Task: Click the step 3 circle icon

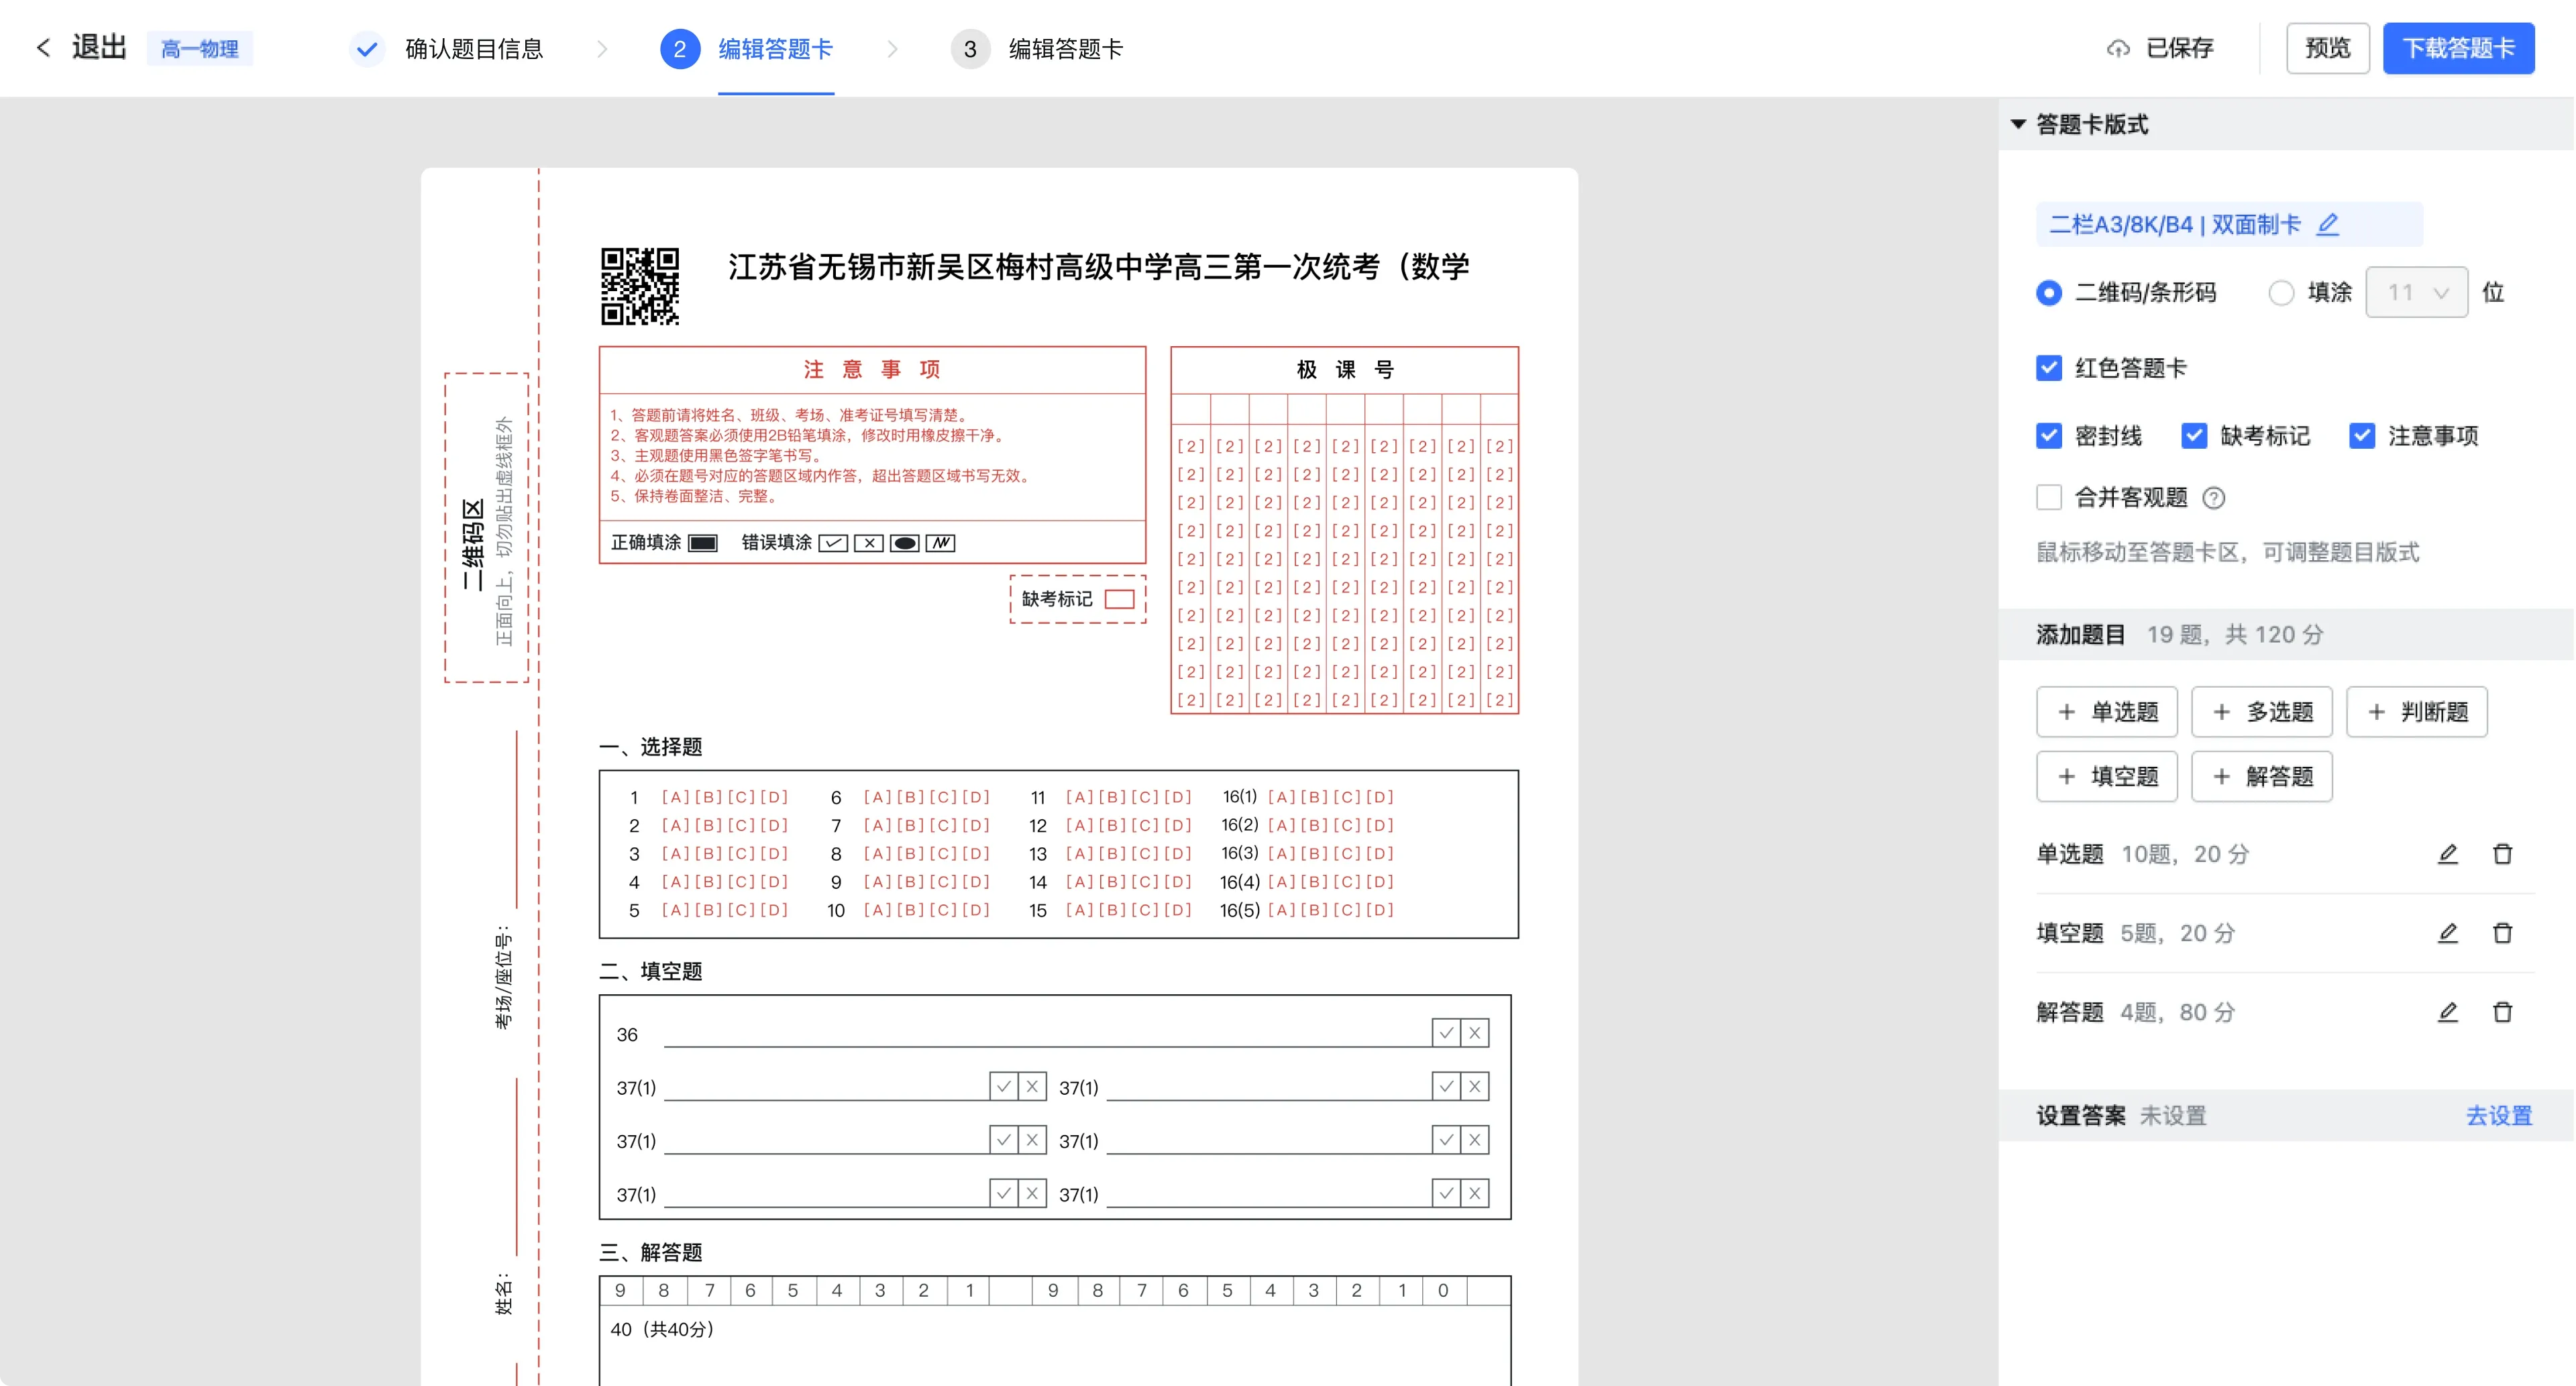Action: click(x=970, y=48)
